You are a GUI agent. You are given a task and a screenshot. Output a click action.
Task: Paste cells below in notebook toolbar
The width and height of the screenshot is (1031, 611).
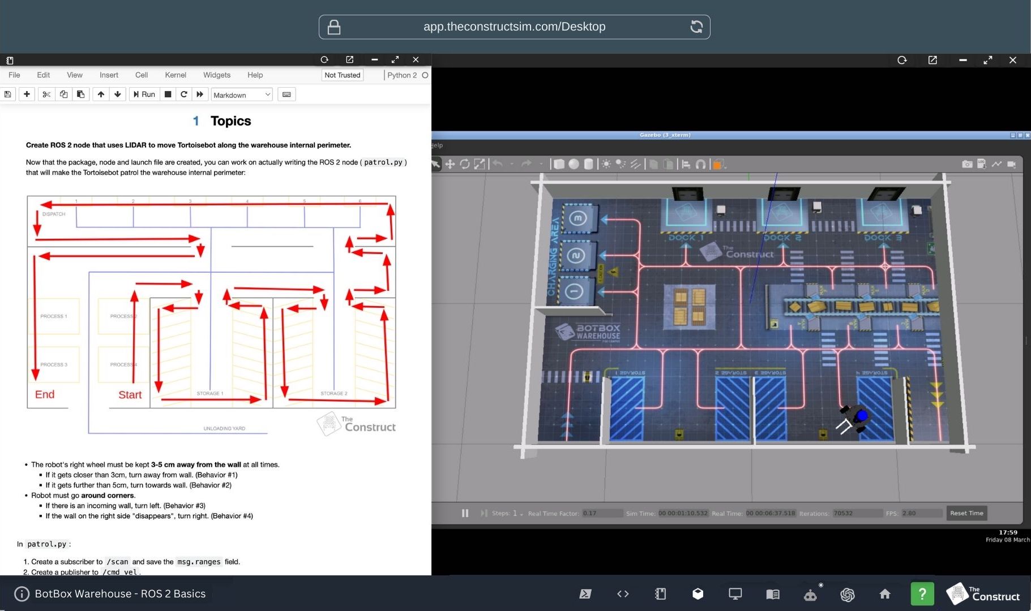(80, 94)
